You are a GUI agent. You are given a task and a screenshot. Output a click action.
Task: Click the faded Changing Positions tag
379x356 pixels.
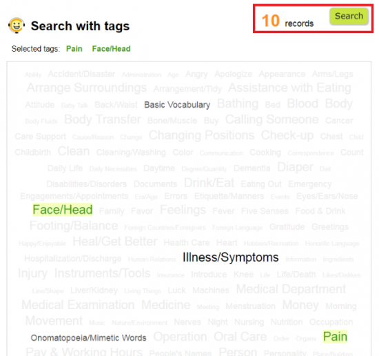[202, 135]
